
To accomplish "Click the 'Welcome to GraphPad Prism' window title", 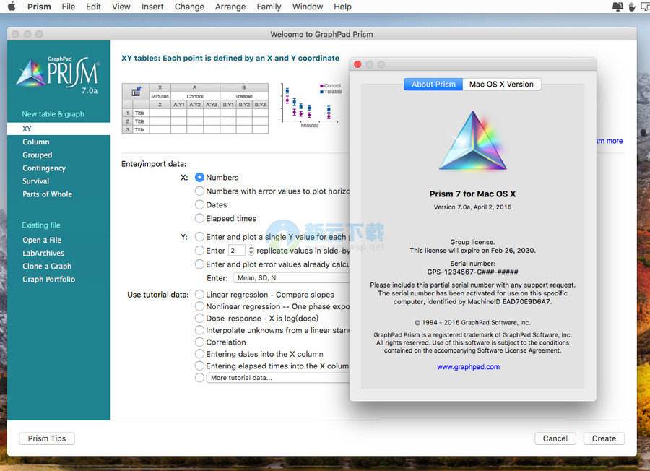I will [321, 35].
